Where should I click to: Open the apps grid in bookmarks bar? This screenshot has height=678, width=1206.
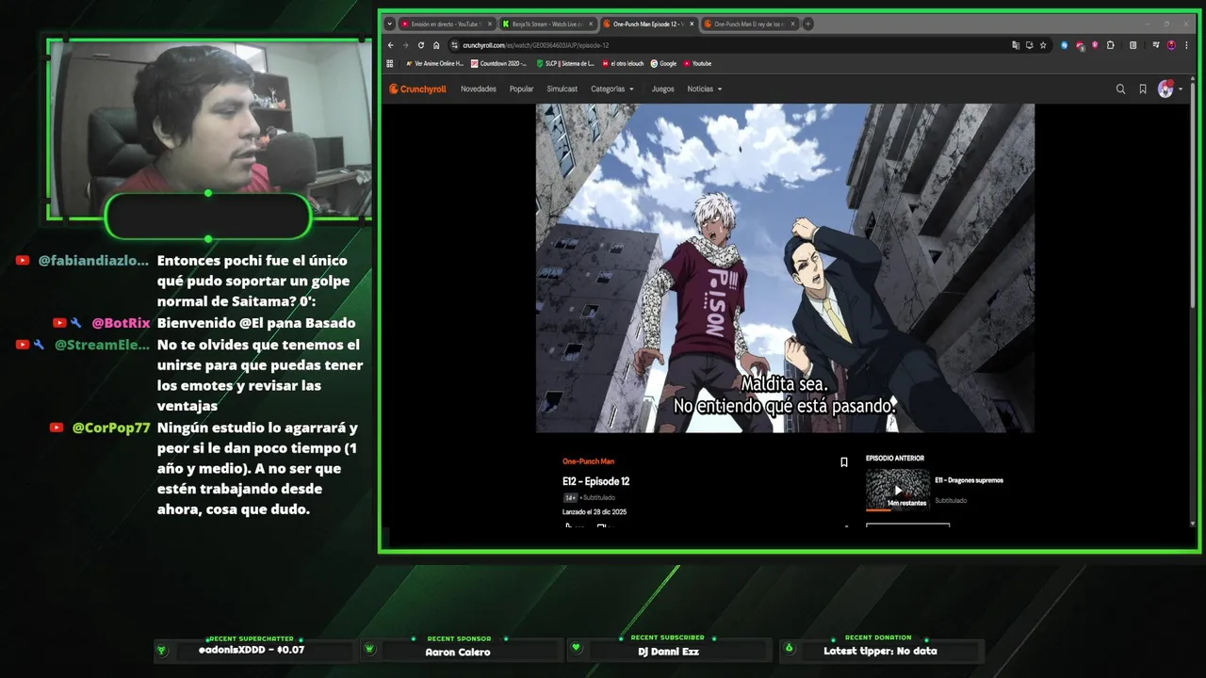click(x=390, y=64)
